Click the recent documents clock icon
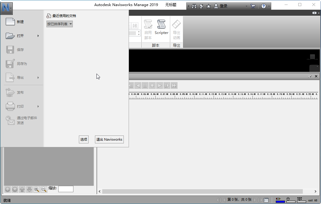 point(49,16)
